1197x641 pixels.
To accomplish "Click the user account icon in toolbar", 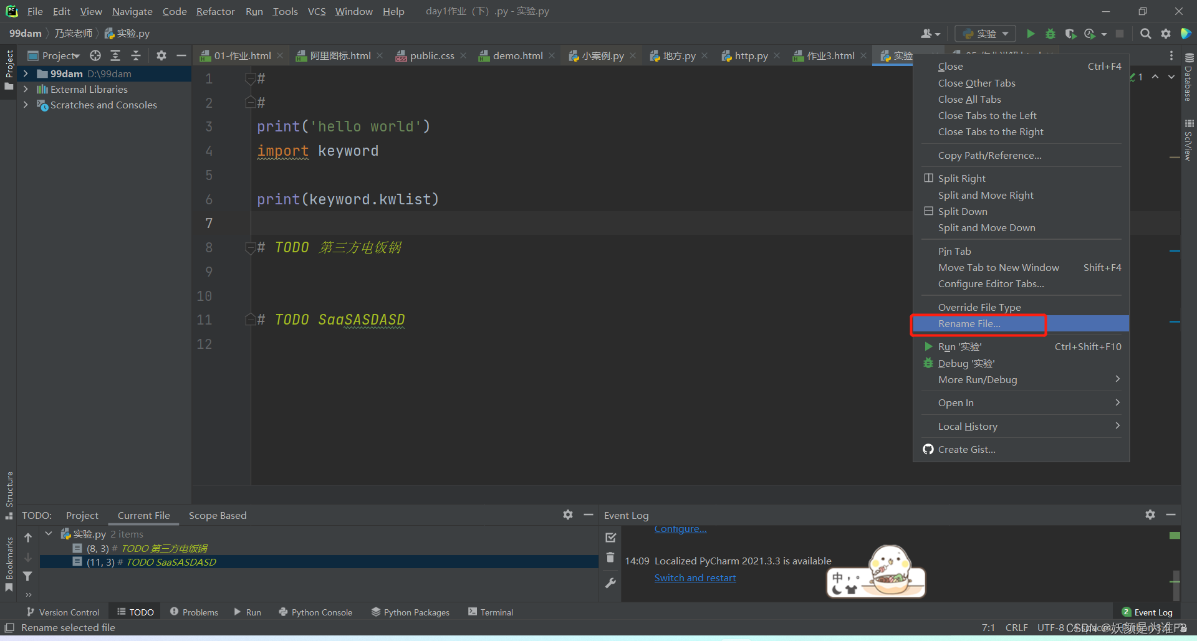I will (x=930, y=34).
